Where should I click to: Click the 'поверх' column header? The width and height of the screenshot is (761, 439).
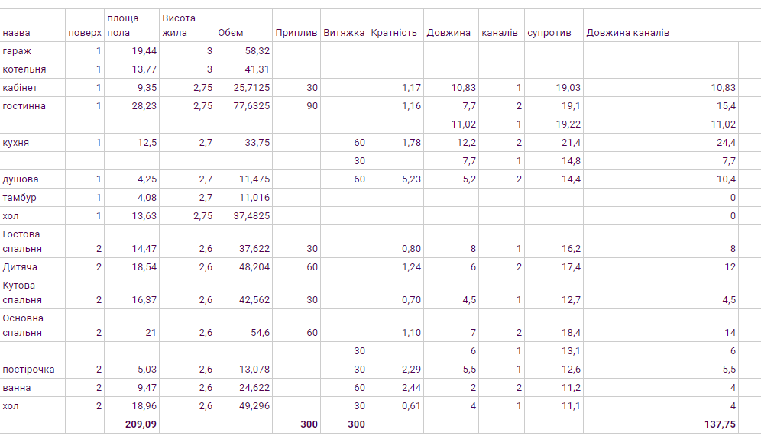click(x=85, y=25)
